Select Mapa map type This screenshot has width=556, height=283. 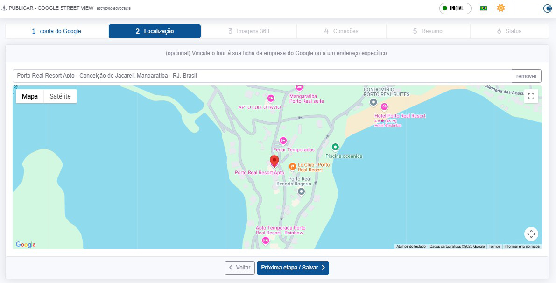[30, 96]
